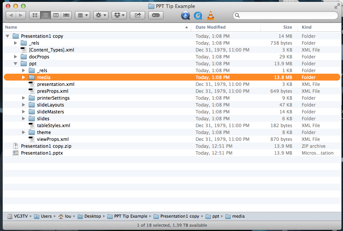This screenshot has width=343, height=231.
Task: Select the presProps.xml file icon
Action: point(32,91)
